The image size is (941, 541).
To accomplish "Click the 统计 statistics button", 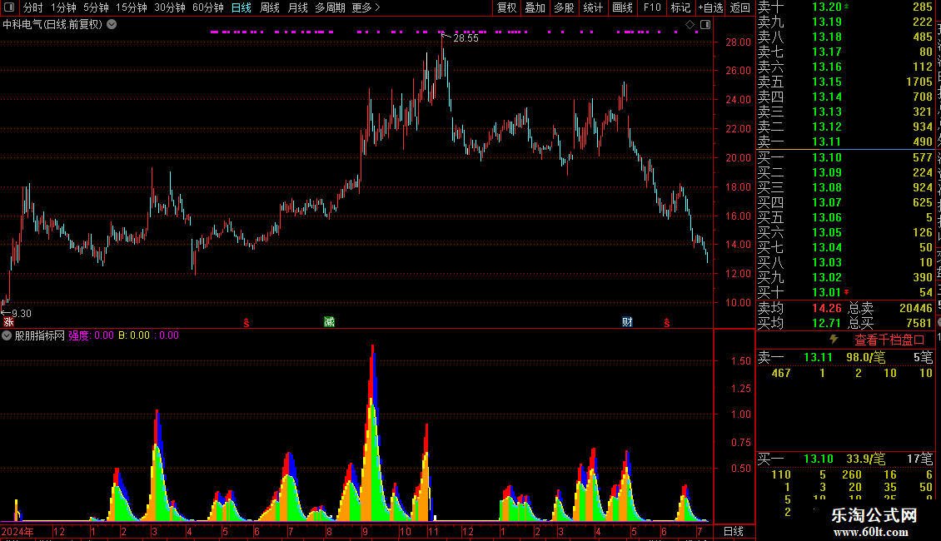I will click(x=593, y=7).
